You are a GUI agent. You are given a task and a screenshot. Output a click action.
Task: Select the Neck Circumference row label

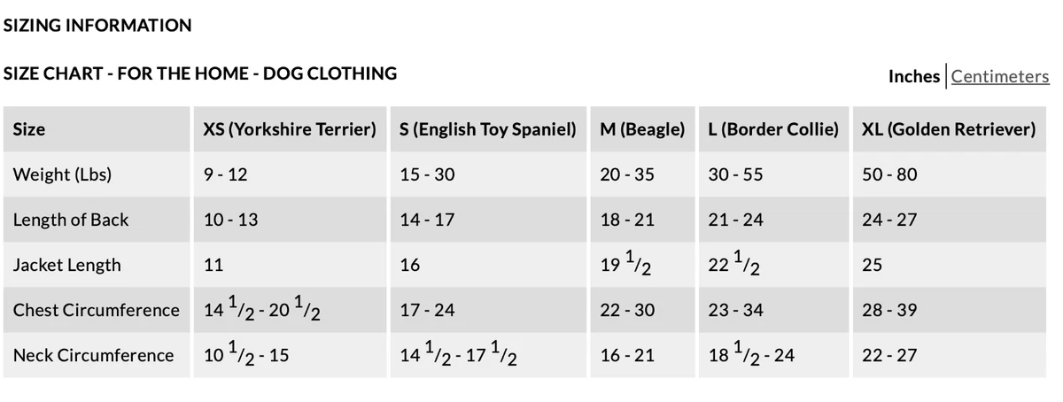point(93,355)
